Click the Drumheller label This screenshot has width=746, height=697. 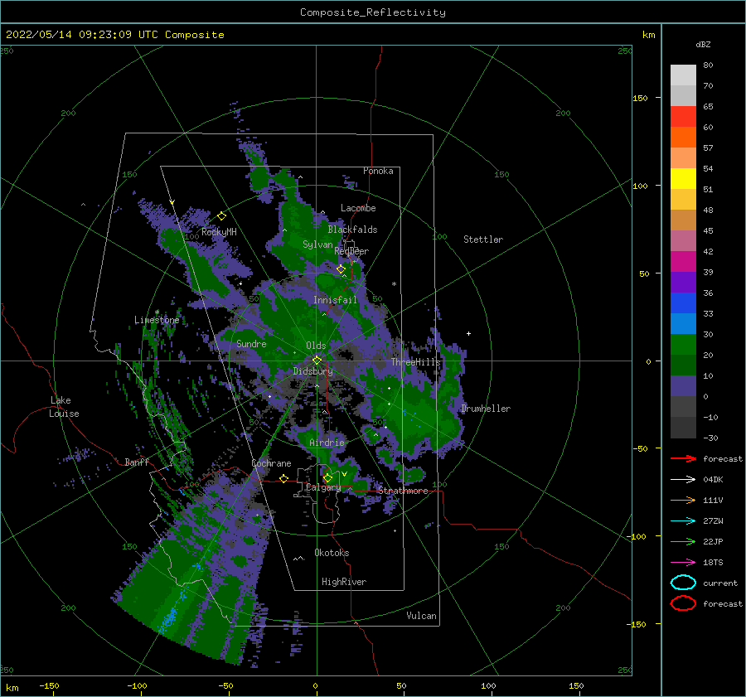point(486,409)
